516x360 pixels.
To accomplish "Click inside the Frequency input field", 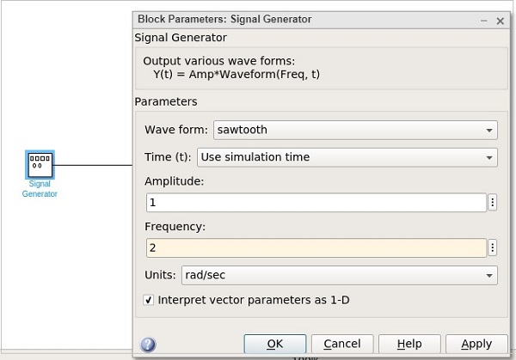I will 316,247.
